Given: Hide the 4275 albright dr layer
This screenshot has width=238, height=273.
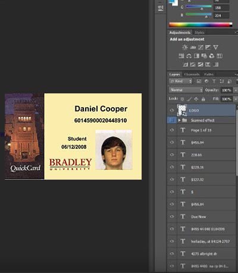Looking at the screenshot, I should (172, 253).
